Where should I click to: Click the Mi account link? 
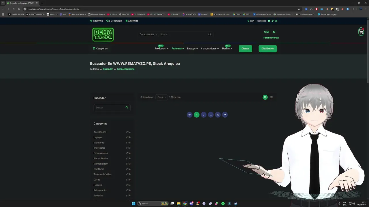click(266, 32)
